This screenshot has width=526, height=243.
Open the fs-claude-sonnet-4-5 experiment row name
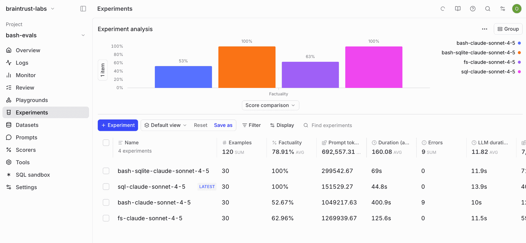(150, 218)
